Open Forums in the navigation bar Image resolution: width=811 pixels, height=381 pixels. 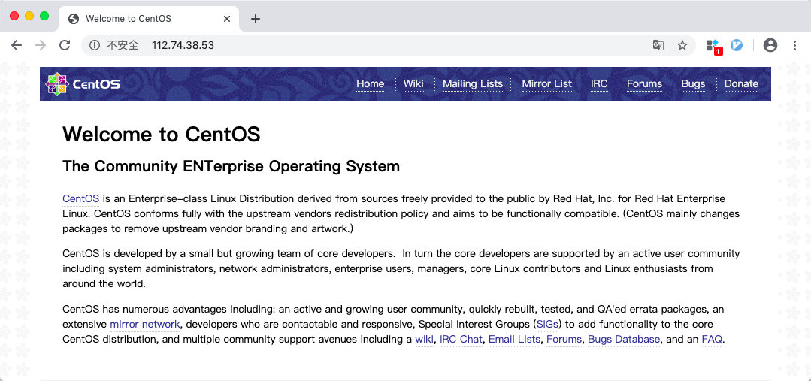tap(644, 83)
